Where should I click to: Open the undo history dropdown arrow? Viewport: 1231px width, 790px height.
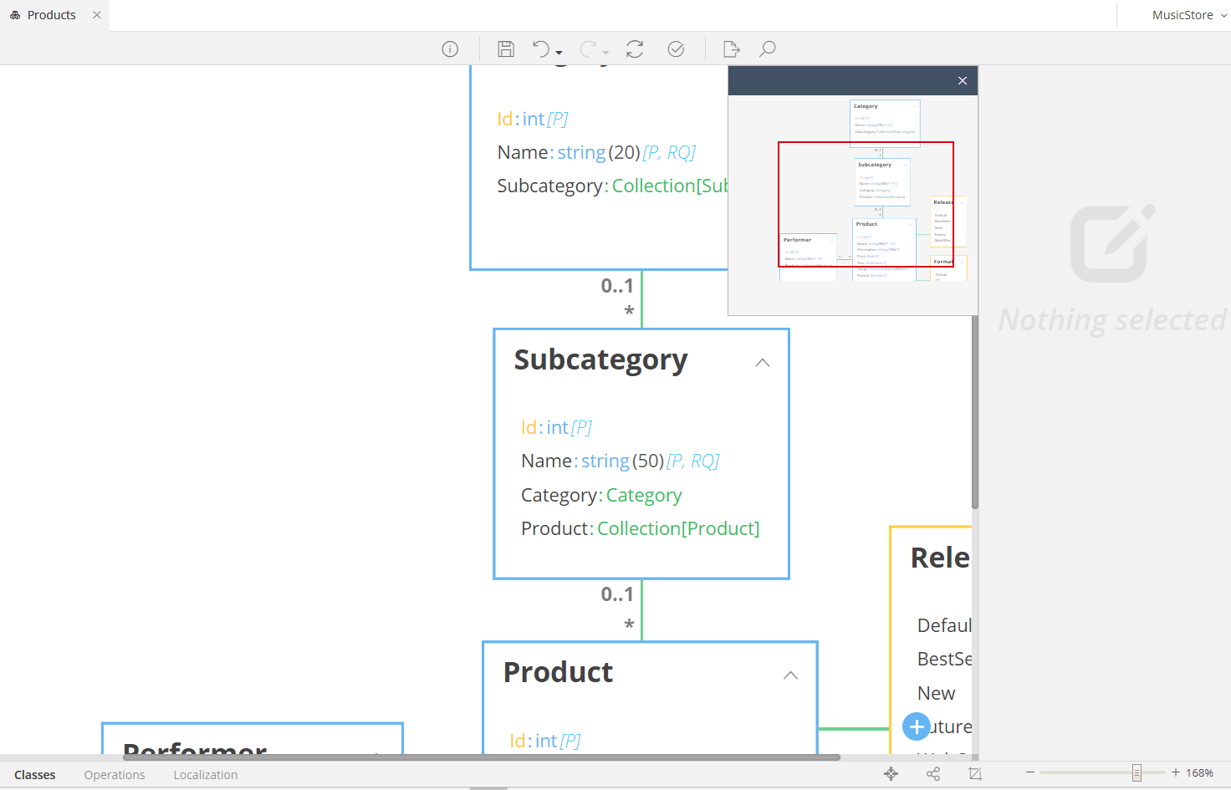point(559,53)
